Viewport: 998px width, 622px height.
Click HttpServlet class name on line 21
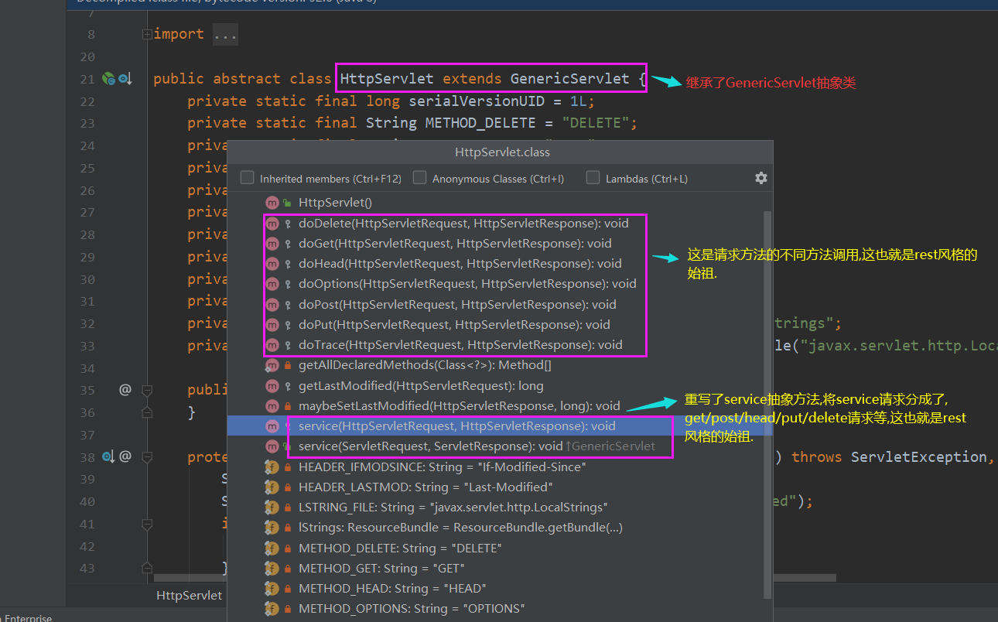388,78
